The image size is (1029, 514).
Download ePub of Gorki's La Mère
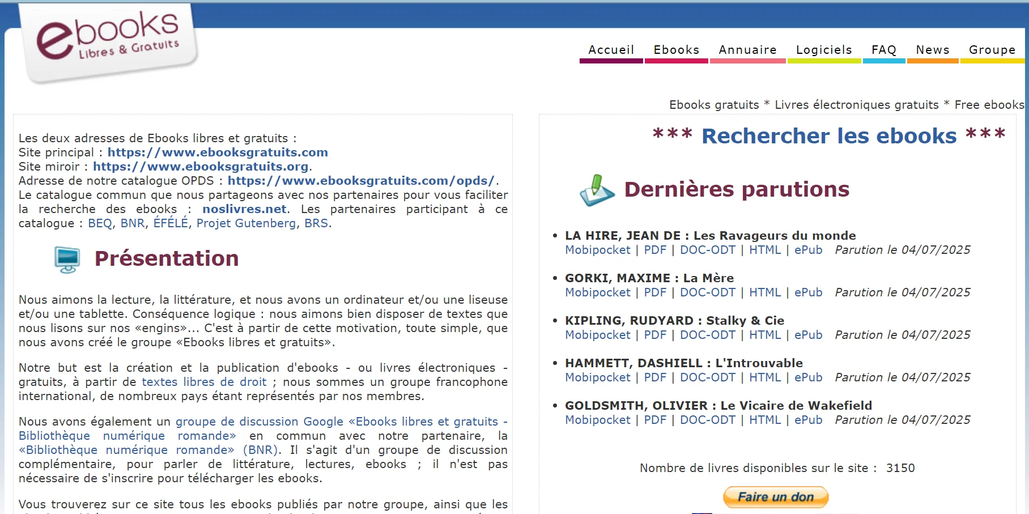(x=808, y=292)
